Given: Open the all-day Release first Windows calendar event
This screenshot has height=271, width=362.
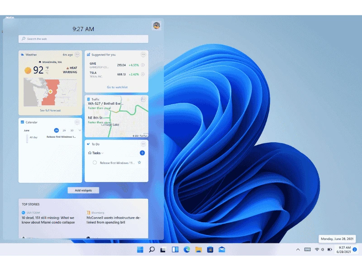Looking at the screenshot, I should pyautogui.click(x=61, y=137).
